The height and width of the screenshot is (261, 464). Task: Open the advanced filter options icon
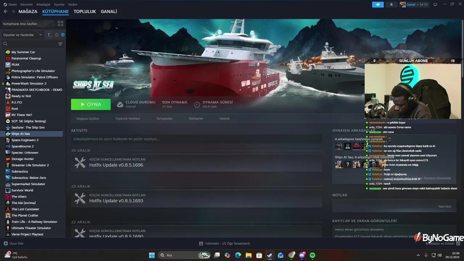(60, 44)
